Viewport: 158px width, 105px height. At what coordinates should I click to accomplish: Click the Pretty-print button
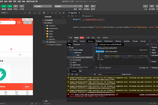100,51
